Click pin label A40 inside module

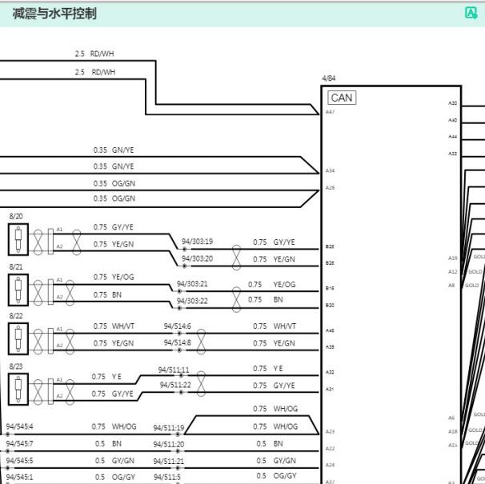[452, 120]
